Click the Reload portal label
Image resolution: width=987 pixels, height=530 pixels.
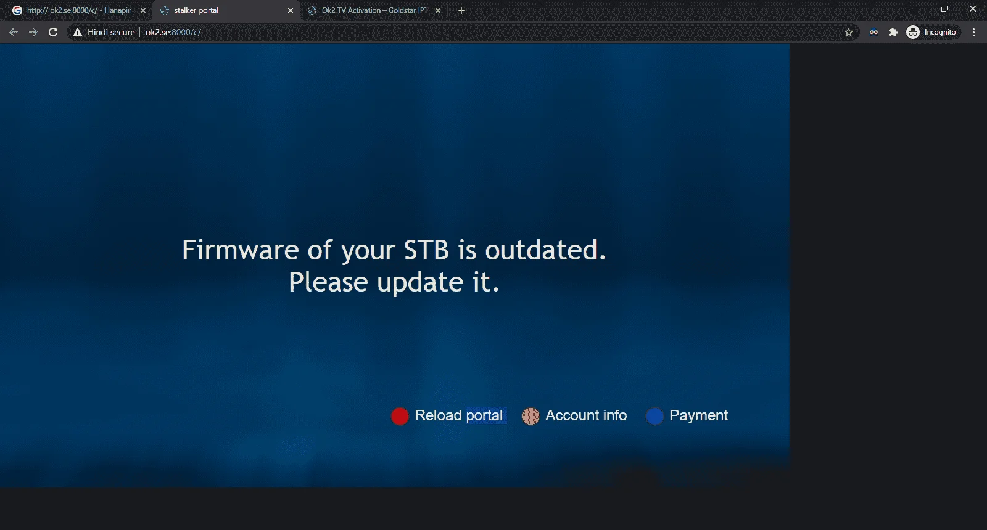click(x=459, y=415)
